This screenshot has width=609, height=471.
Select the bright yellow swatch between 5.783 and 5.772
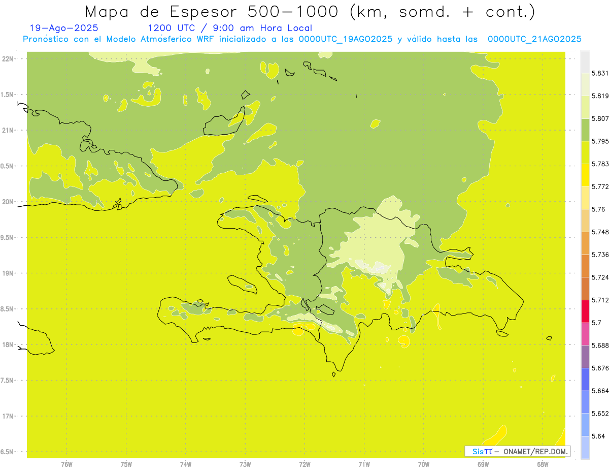coord(585,175)
